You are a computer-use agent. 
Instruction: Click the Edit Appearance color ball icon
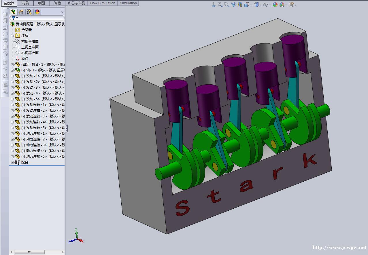click(275, 5)
